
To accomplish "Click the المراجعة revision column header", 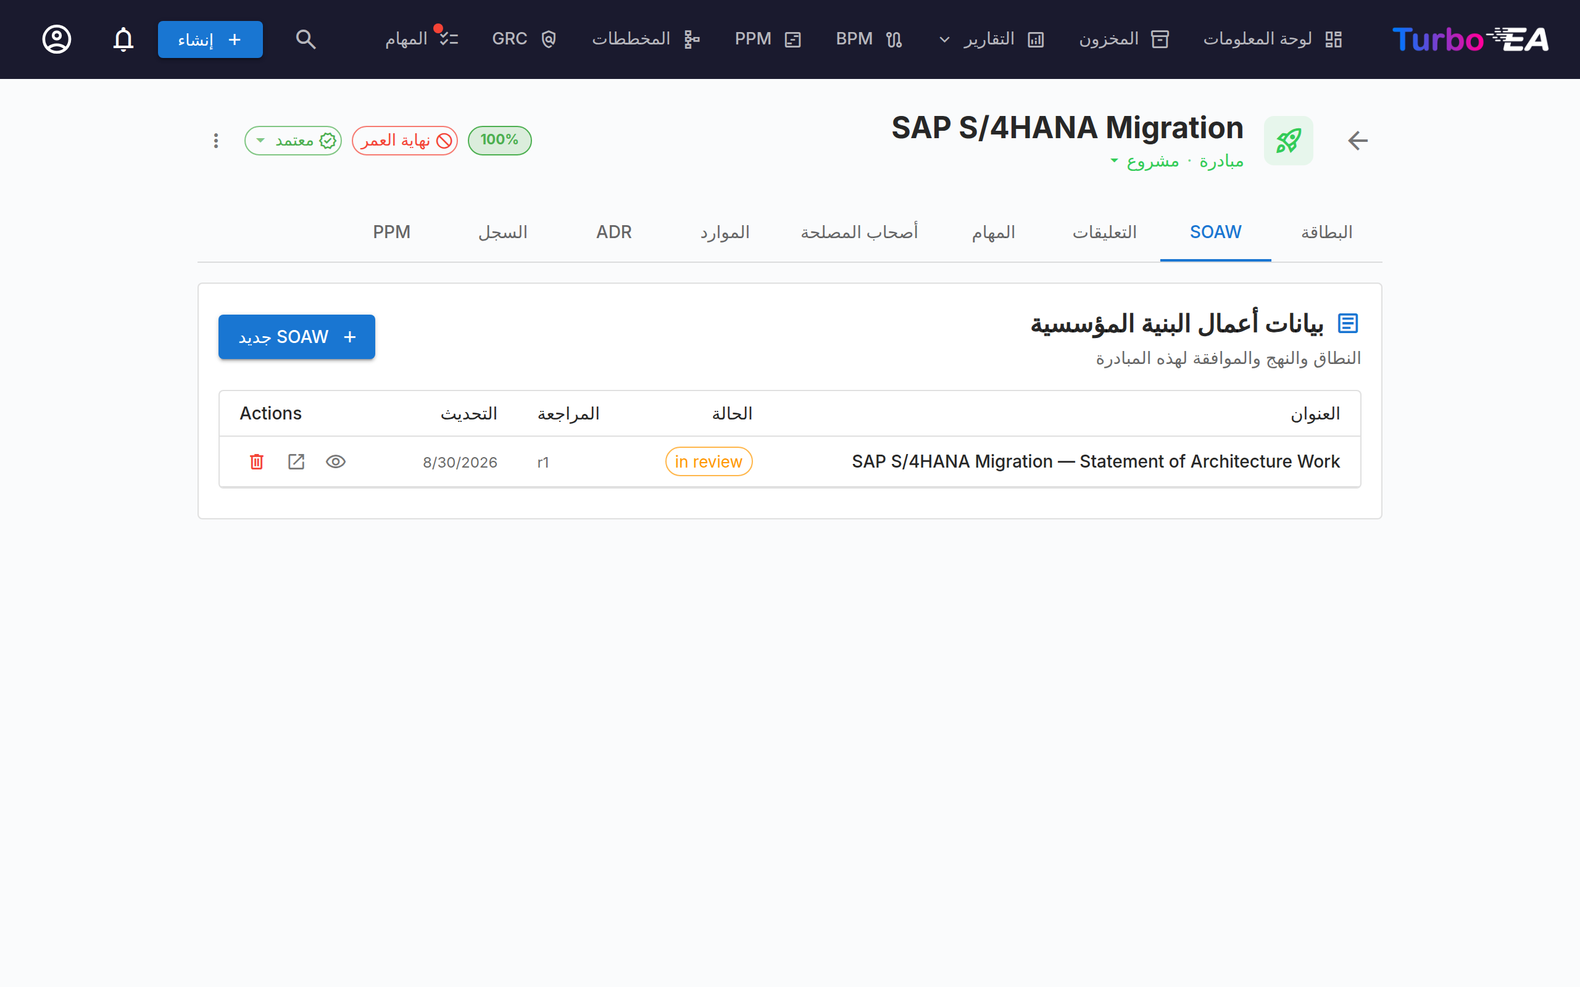I will [568, 414].
